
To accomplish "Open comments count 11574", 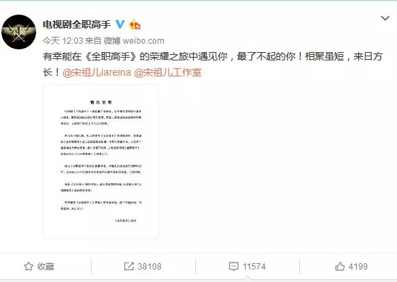I will [254, 267].
